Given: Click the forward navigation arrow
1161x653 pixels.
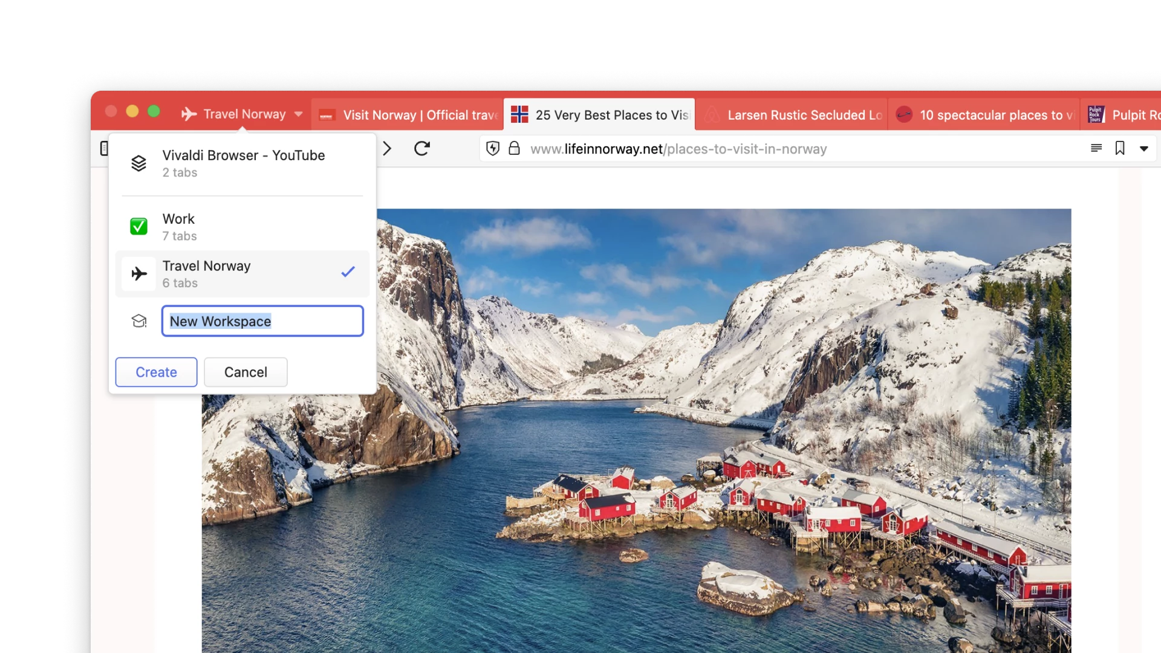Looking at the screenshot, I should [x=387, y=149].
